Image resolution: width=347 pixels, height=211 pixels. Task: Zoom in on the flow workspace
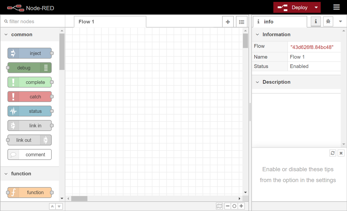click(241, 206)
